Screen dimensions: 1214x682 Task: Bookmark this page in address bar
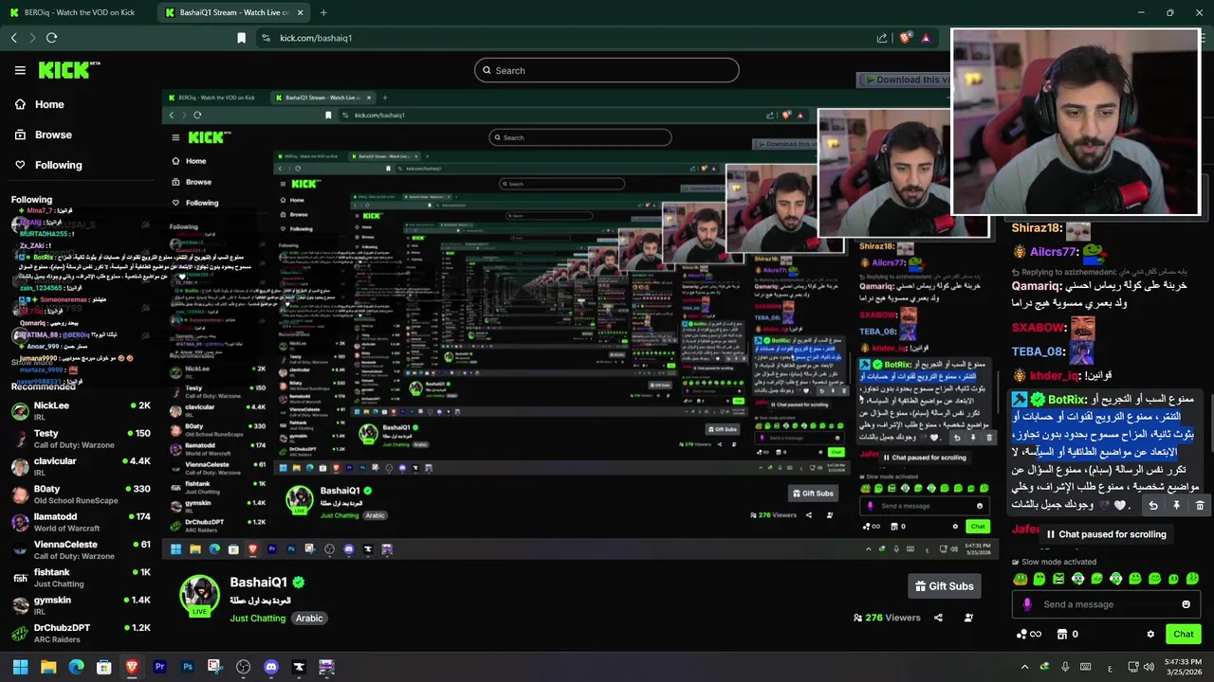coord(241,38)
